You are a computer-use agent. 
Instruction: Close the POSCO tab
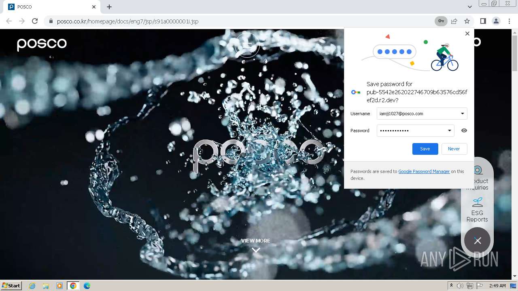(x=94, y=7)
